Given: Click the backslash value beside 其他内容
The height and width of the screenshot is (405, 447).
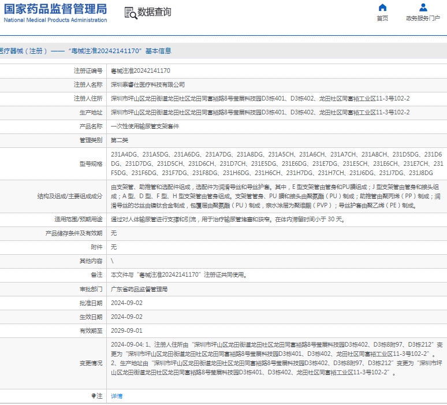Looking at the screenshot, I should click(x=112, y=261).
